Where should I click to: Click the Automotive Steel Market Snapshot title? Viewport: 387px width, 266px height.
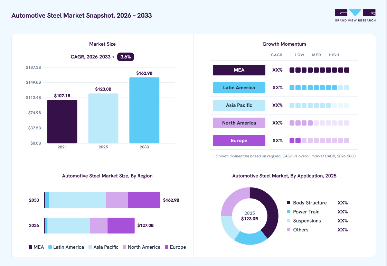(82, 15)
